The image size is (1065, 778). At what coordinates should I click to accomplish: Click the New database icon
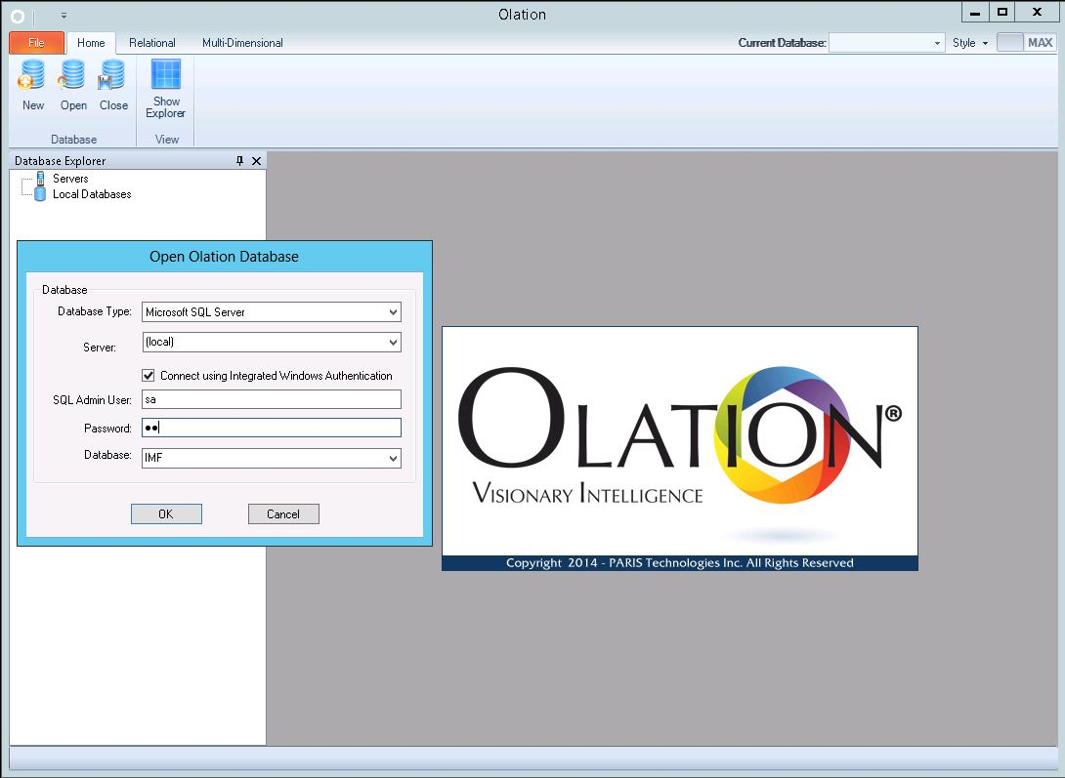tap(32, 85)
